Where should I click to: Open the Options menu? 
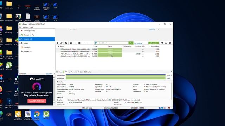pyautogui.click(x=26, y=27)
